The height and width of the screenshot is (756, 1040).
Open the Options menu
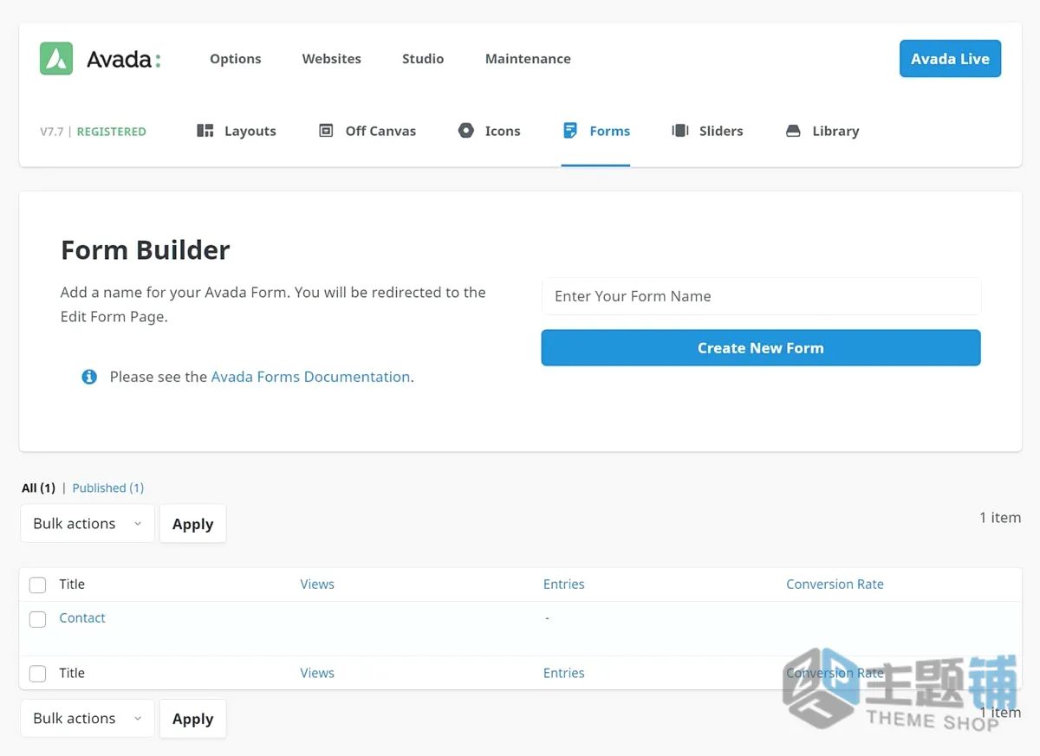point(236,59)
